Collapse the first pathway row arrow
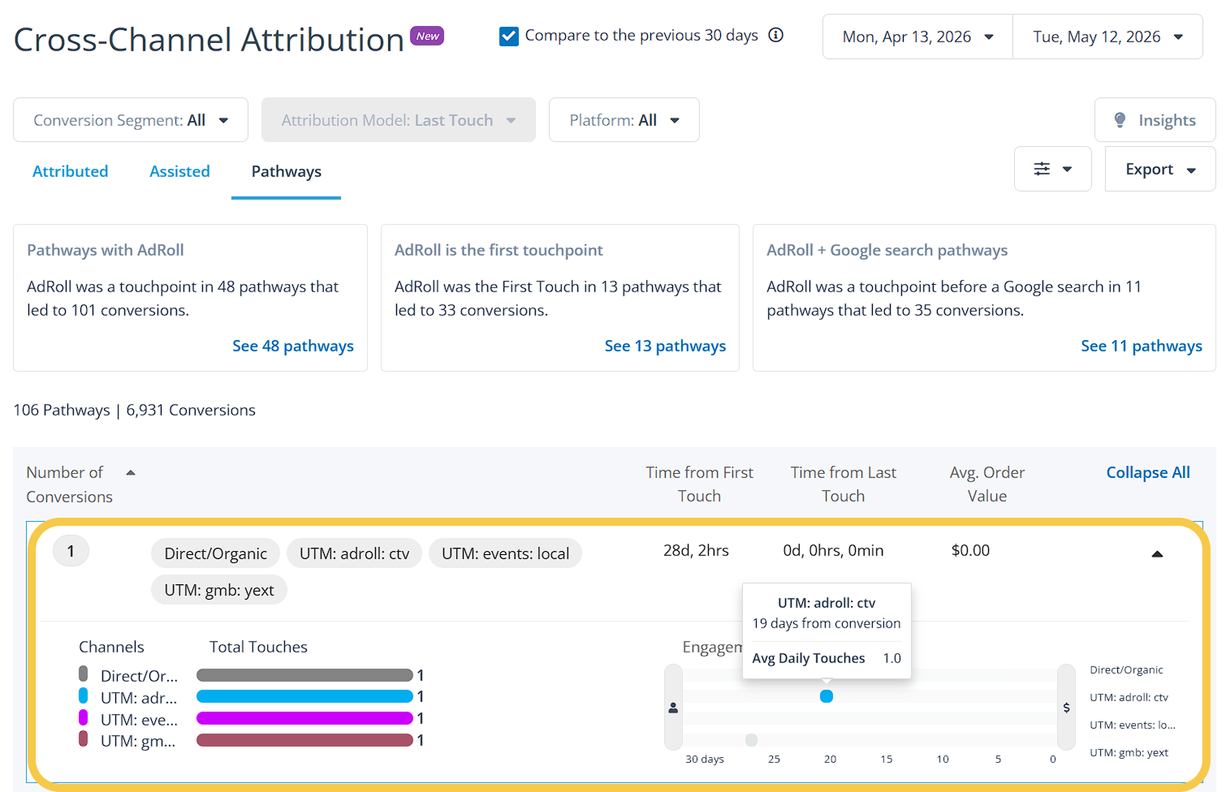Viewport: 1226px width, 792px height. coord(1157,553)
